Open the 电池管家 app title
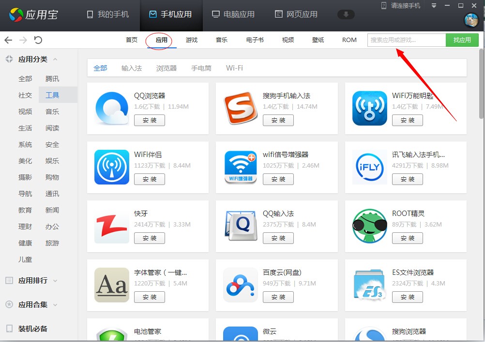The width and height of the screenshot is (485, 342). (148, 331)
